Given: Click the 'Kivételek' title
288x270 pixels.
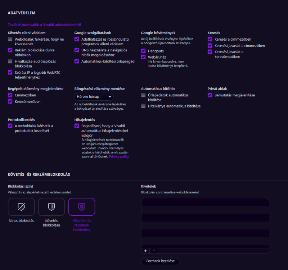Looking at the screenshot, I should pyautogui.click(x=148, y=186).
